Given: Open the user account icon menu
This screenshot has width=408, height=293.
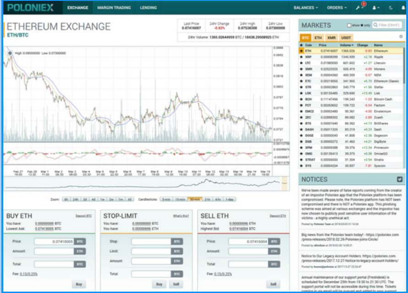Looking at the screenshot, I should point(375,8).
